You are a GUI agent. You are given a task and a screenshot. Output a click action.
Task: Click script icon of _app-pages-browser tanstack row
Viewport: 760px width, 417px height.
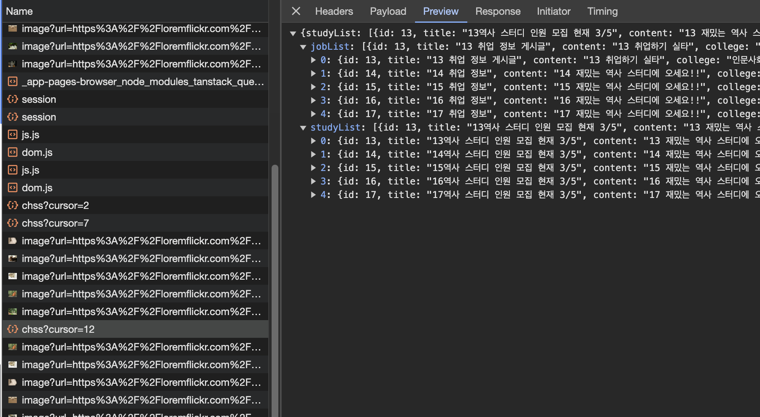(x=13, y=81)
